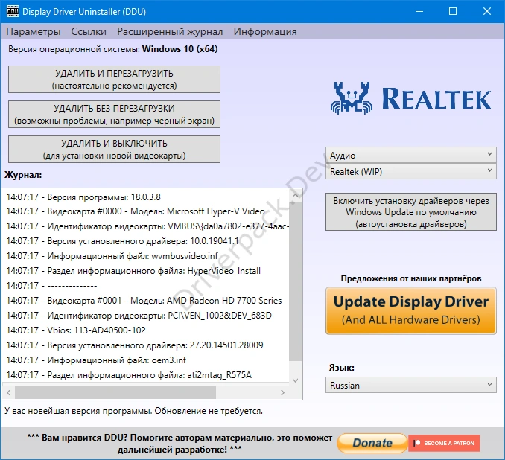This screenshot has height=460, width=505.
Task: Select log line with VMBUS identifier
Action: pyautogui.click(x=147, y=226)
